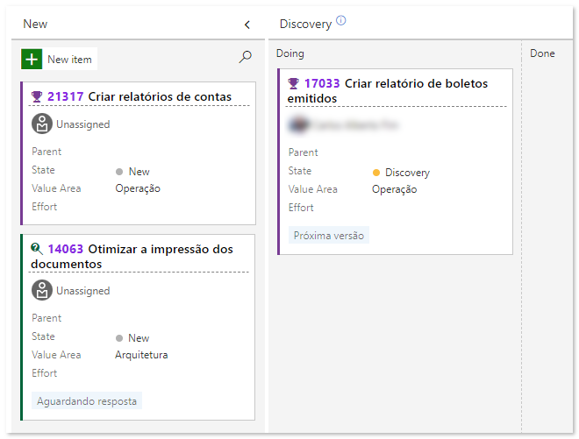Select the Próxima versão tag
Screen dimensions: 579x439
329,236
